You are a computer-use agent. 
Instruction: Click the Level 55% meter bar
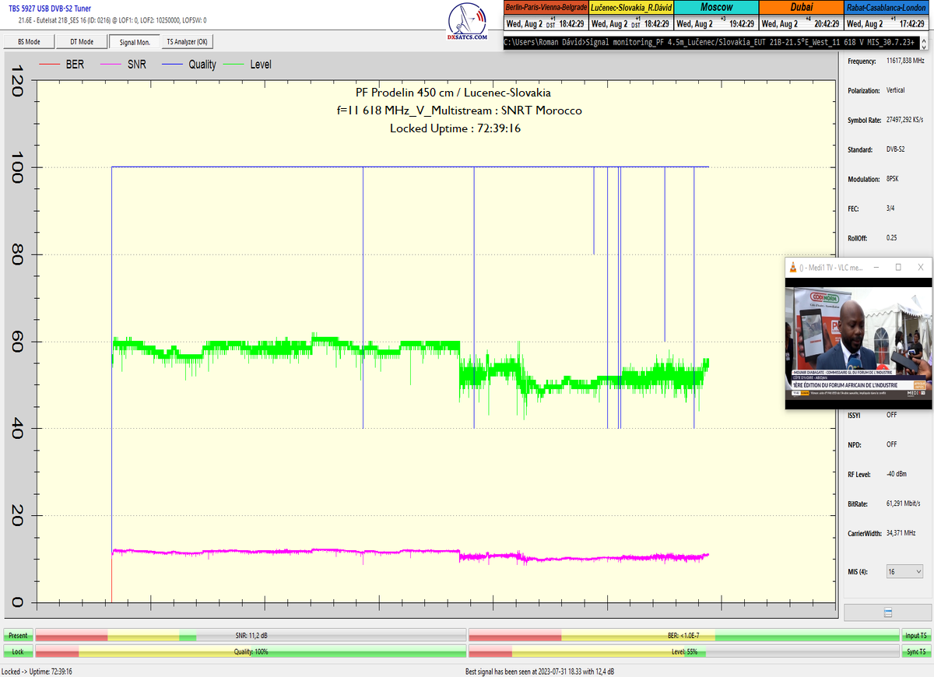pyautogui.click(x=683, y=651)
